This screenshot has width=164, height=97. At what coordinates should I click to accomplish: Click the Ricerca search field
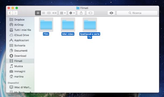tap(137, 13)
